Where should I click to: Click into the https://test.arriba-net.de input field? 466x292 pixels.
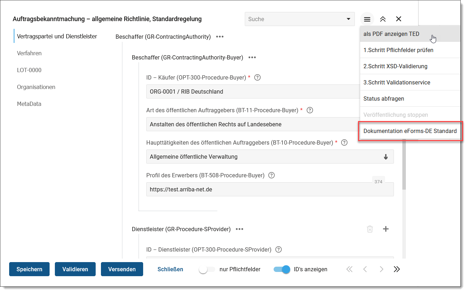point(270,189)
